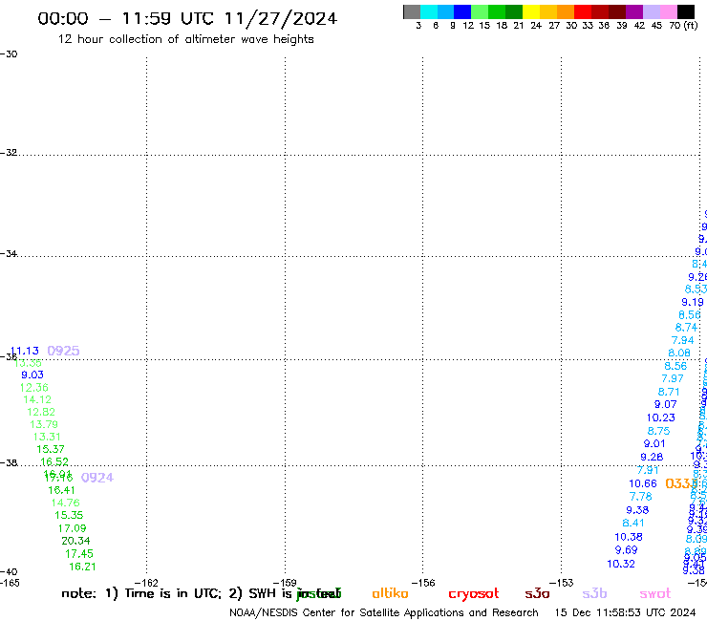
Task: Select the 17.09 wave height reading
Action: [x=73, y=528]
